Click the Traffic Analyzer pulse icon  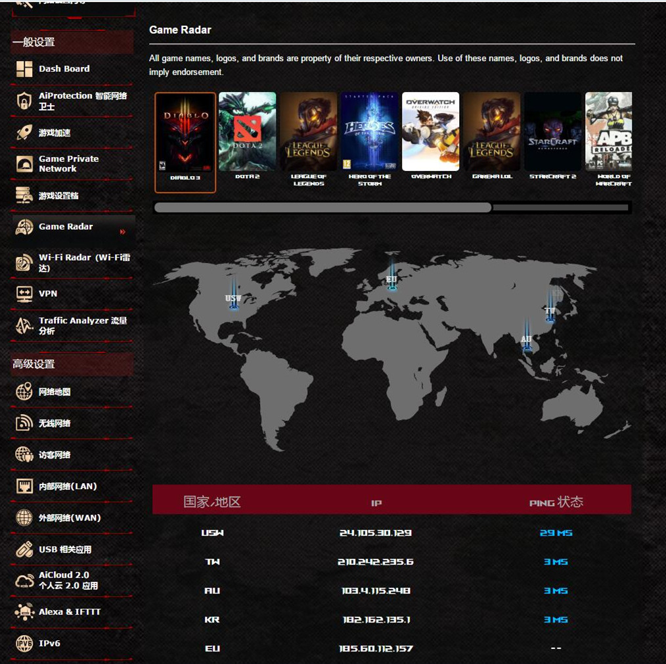pos(24,325)
